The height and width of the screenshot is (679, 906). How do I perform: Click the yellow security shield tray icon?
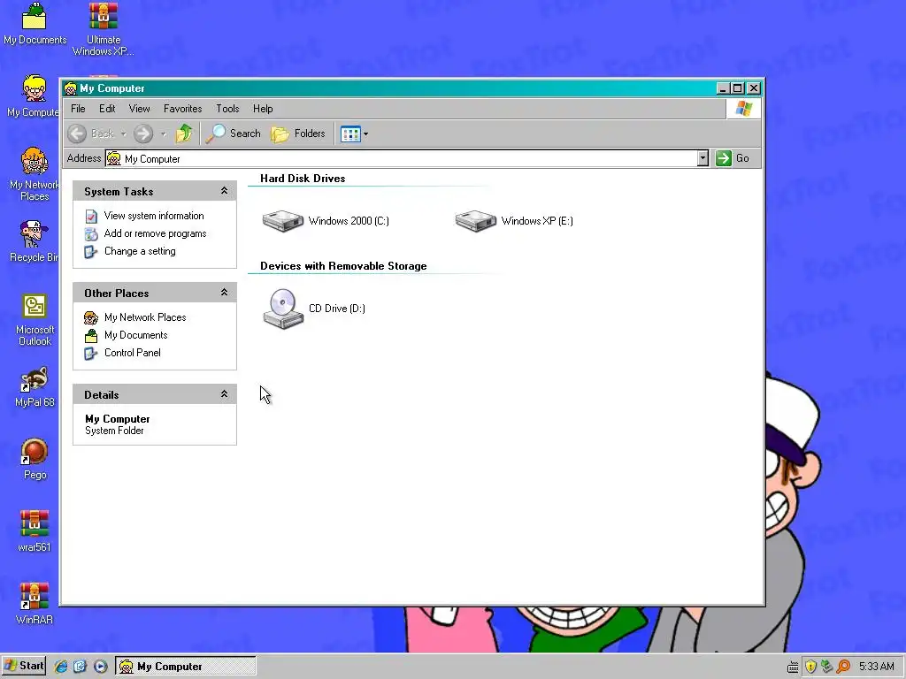[810, 667]
